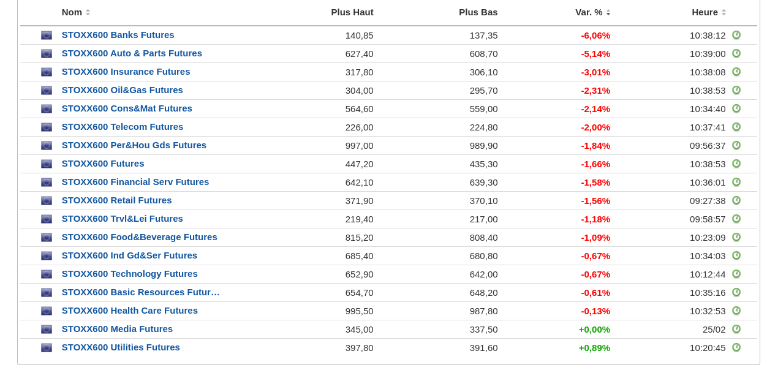Click the flag icon beside STOXX600 Media Futures
The image size is (767, 370).
47,330
